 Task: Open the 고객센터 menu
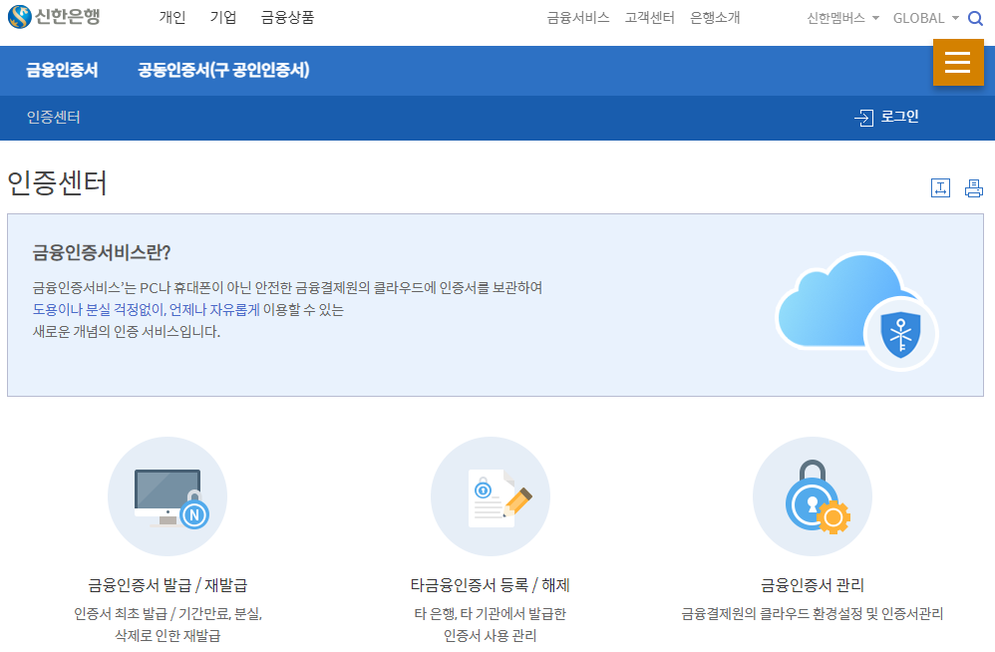click(649, 18)
